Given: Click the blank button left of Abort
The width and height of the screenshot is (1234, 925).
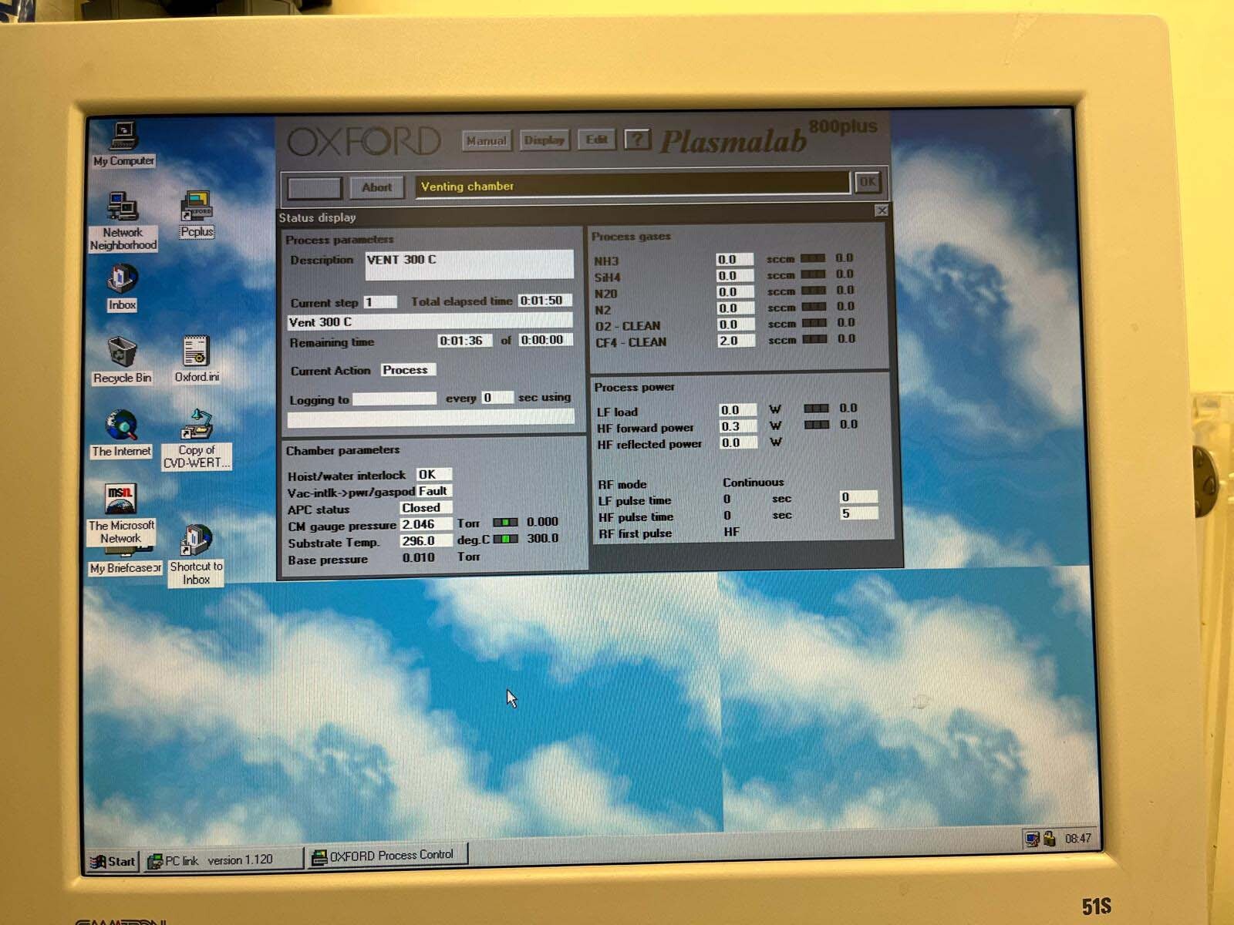Looking at the screenshot, I should [314, 187].
